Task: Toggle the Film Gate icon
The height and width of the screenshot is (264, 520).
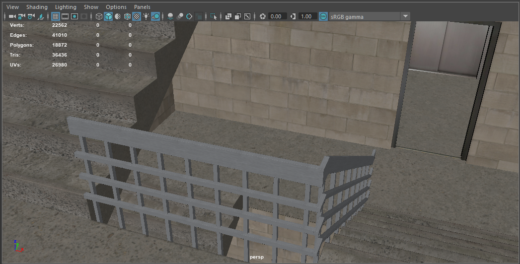Action: point(65,16)
